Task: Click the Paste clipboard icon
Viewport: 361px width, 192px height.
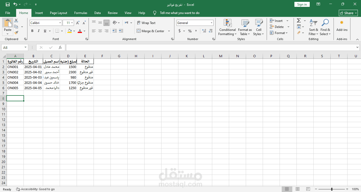Action: point(8,23)
